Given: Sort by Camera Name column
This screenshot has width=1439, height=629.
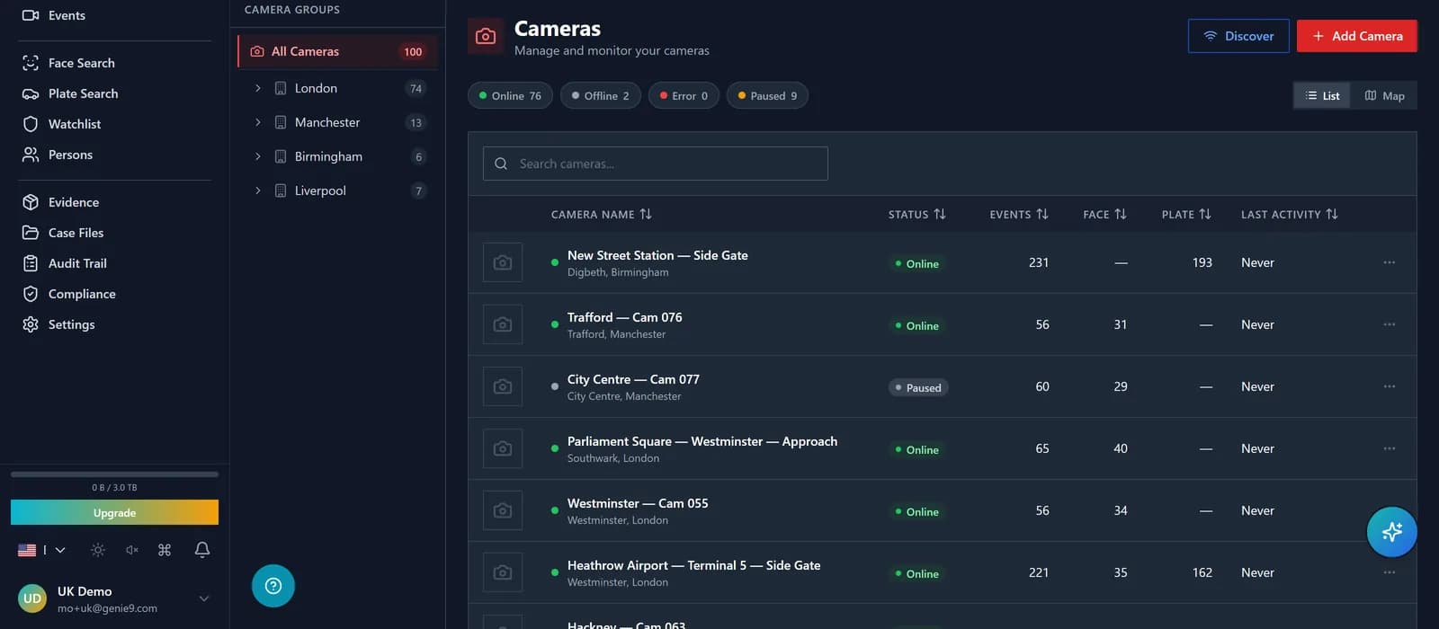Looking at the screenshot, I should point(602,214).
